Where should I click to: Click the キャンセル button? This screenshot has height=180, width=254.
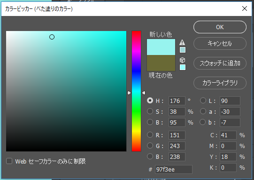(x=220, y=43)
